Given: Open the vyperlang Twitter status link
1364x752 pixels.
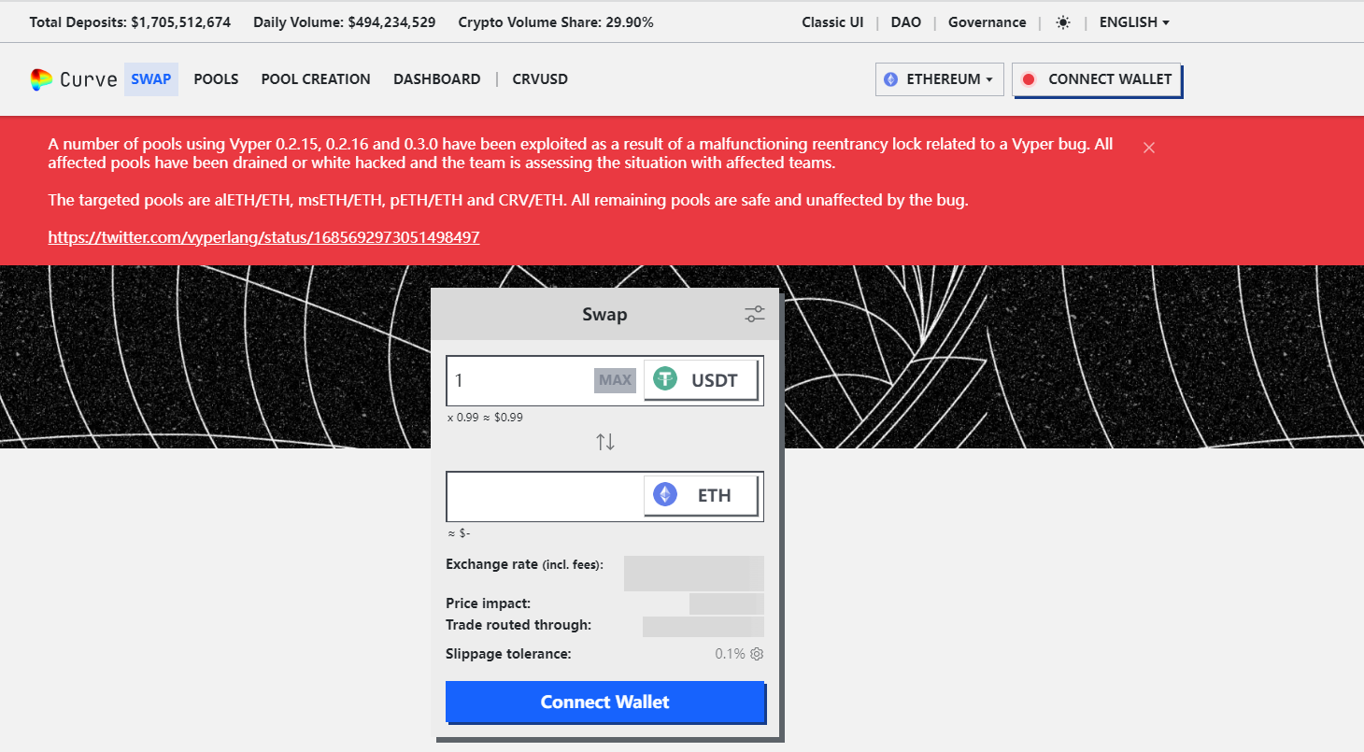Looking at the screenshot, I should (x=263, y=237).
